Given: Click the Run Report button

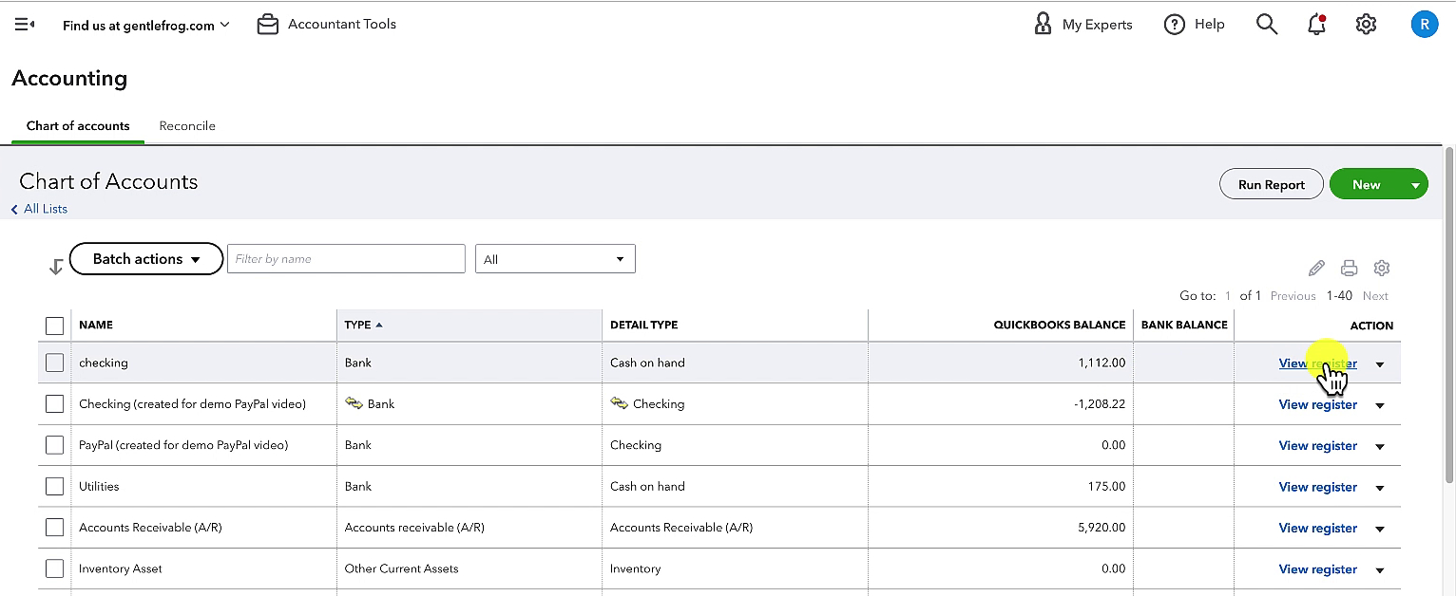Looking at the screenshot, I should click(x=1271, y=185).
